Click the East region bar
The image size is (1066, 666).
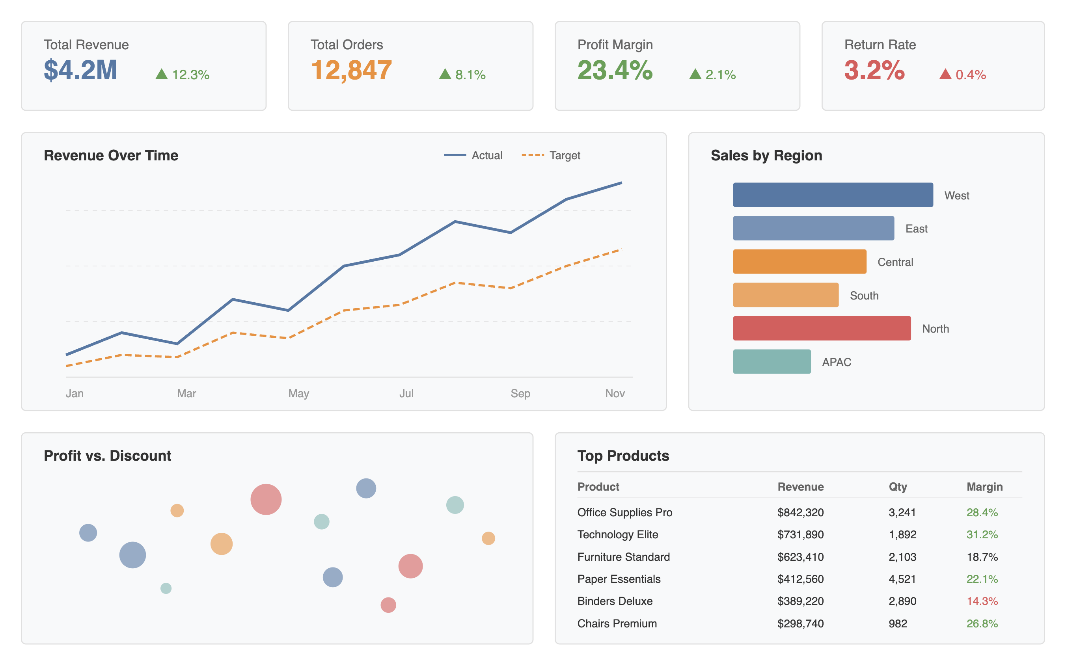[814, 228]
